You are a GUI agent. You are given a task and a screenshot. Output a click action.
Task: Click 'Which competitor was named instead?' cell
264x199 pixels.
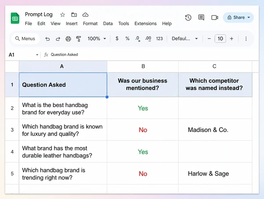215,85
